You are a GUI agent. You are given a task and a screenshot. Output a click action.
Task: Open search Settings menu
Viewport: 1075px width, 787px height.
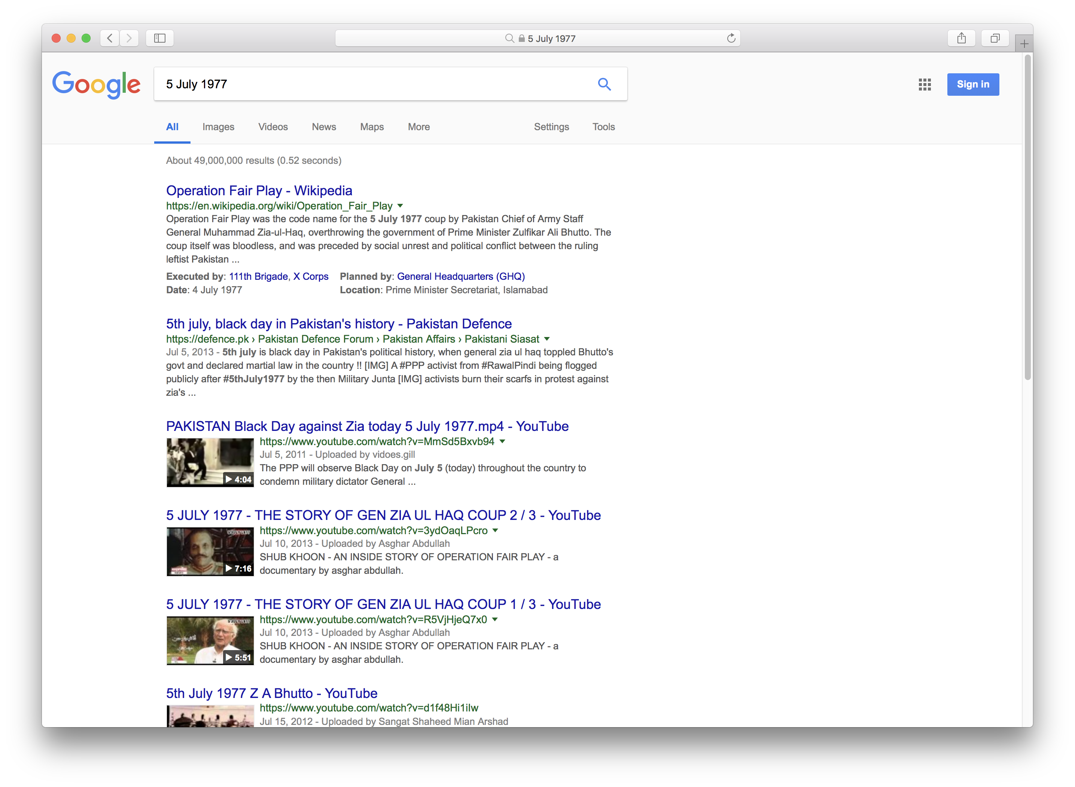click(551, 127)
